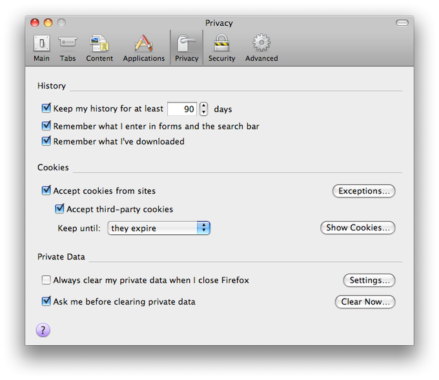
Task: Click the Clear Now button
Action: (x=365, y=302)
